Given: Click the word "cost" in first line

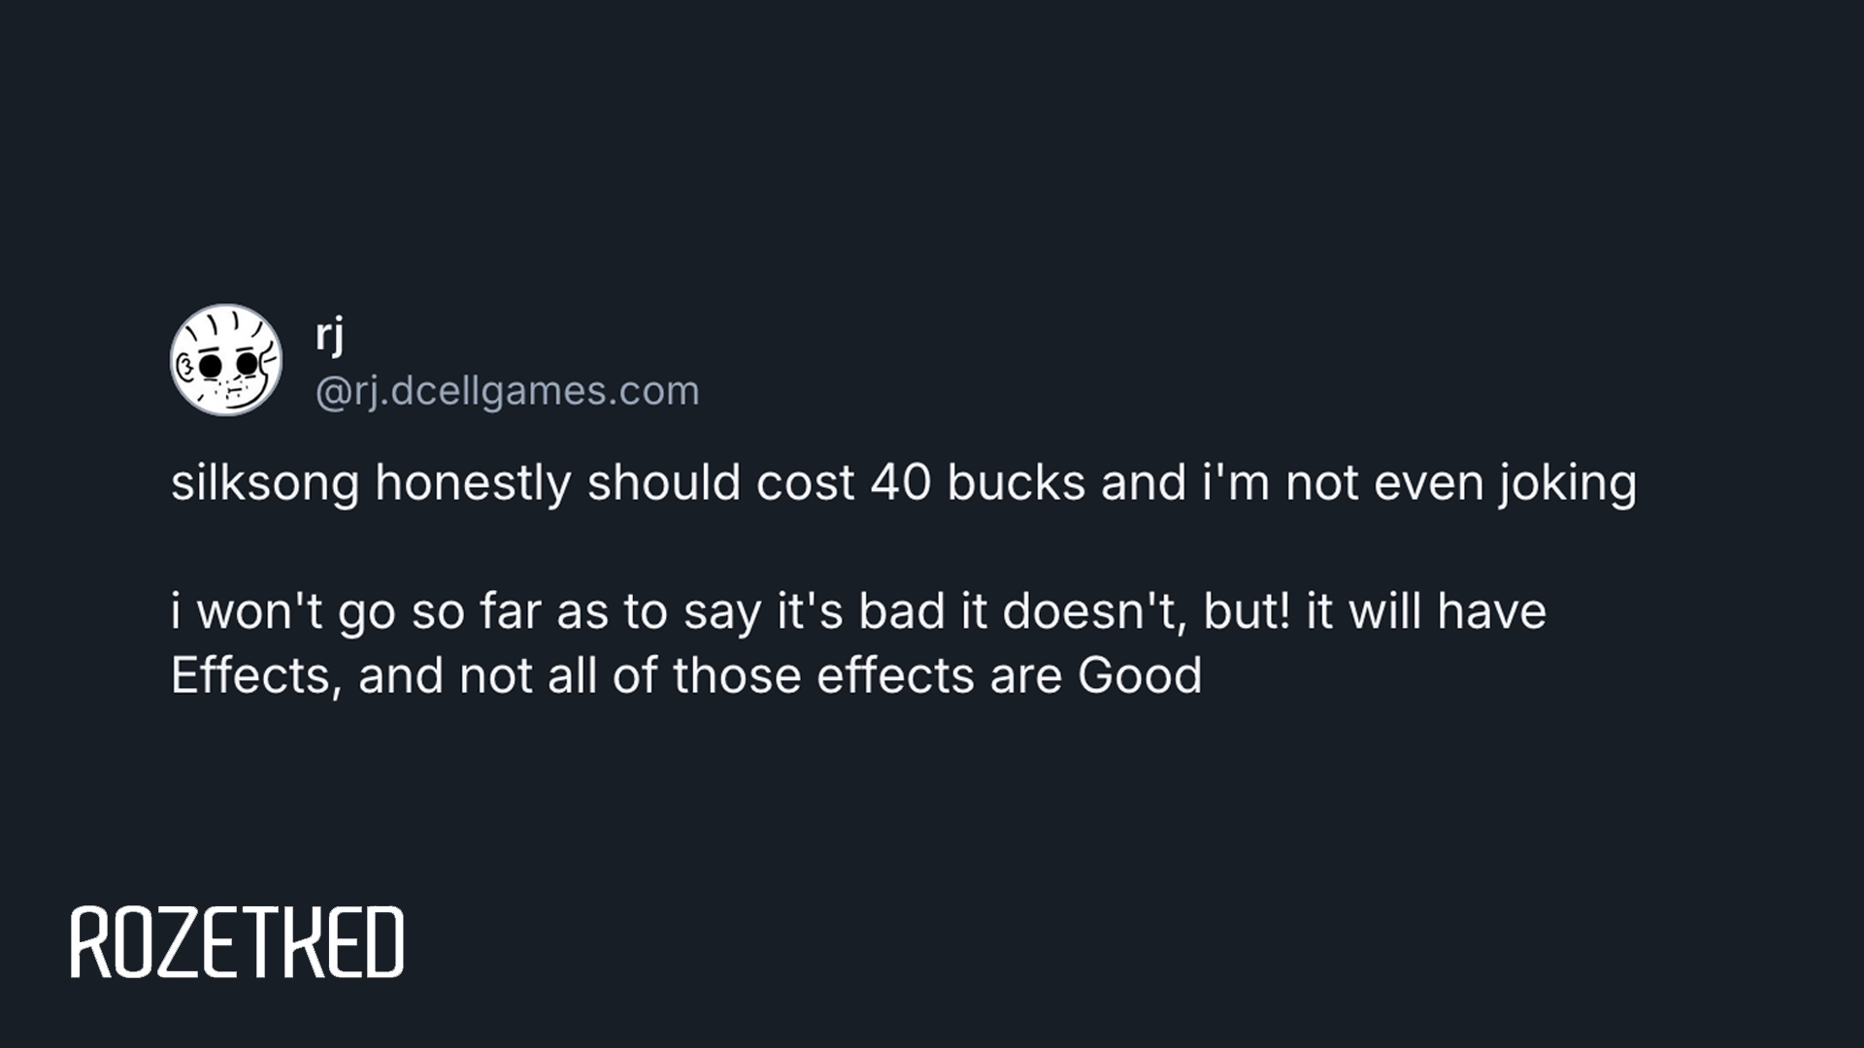Looking at the screenshot, I should tap(805, 483).
